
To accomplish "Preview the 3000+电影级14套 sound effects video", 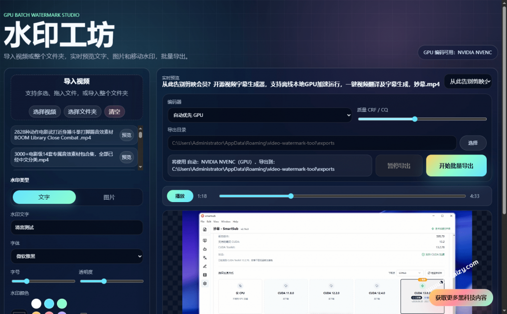I will pos(126,157).
